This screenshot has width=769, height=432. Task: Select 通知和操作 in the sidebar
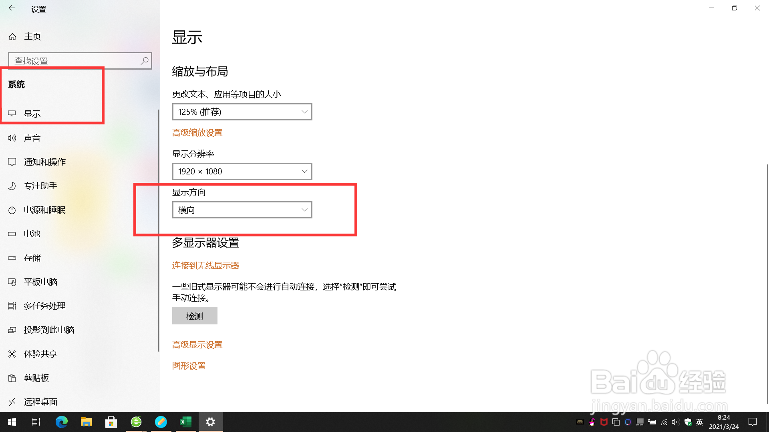pyautogui.click(x=44, y=162)
